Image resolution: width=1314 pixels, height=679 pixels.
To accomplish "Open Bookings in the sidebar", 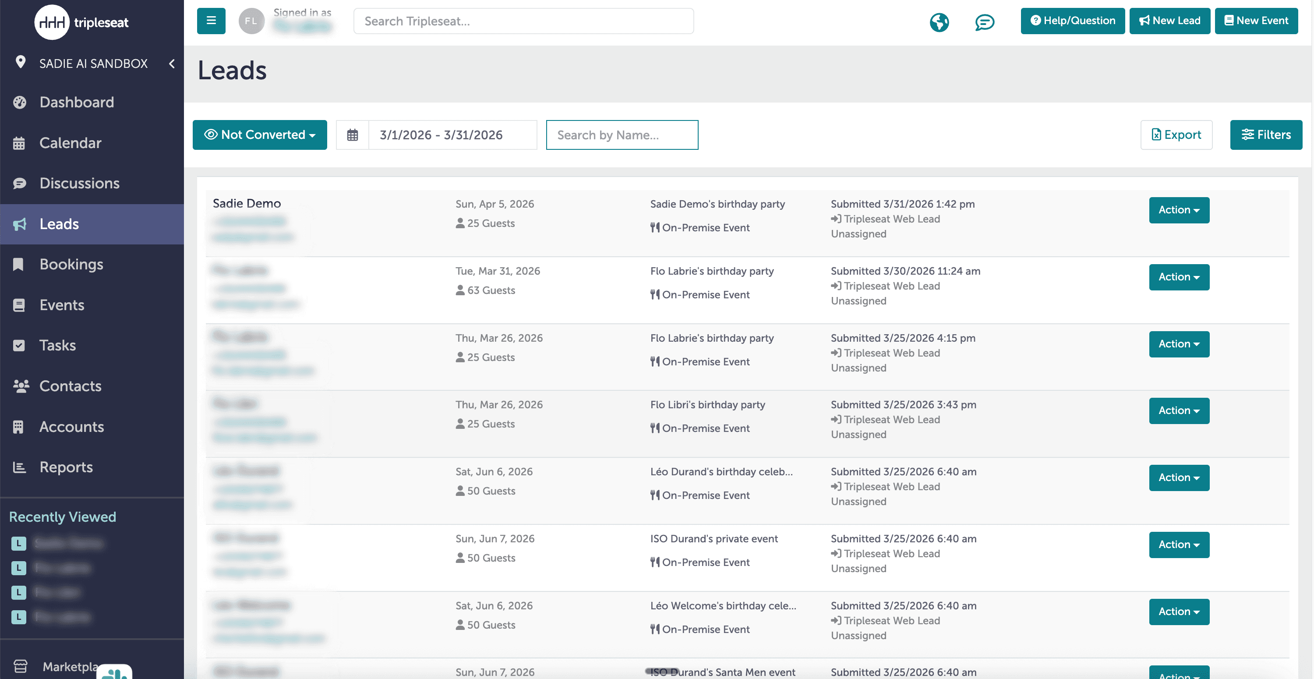I will [71, 264].
